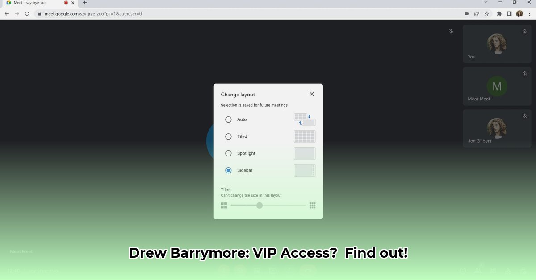Image resolution: width=536 pixels, height=280 pixels.
Task: Click the 'Jon Gilbert' name label
Action: tap(480, 141)
